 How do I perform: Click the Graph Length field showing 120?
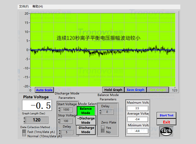(x=37, y=120)
